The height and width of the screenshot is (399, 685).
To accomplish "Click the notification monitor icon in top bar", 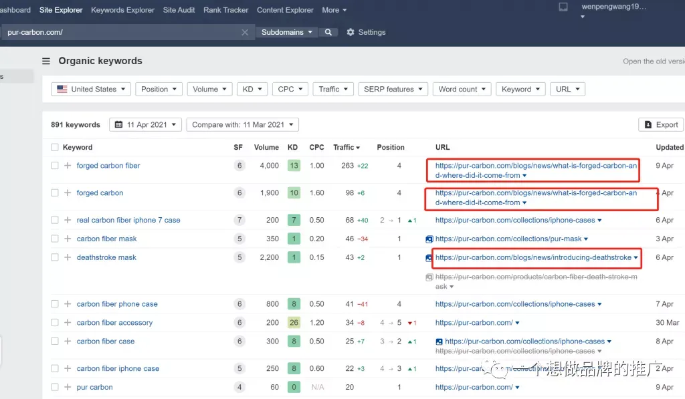I will tap(563, 7).
